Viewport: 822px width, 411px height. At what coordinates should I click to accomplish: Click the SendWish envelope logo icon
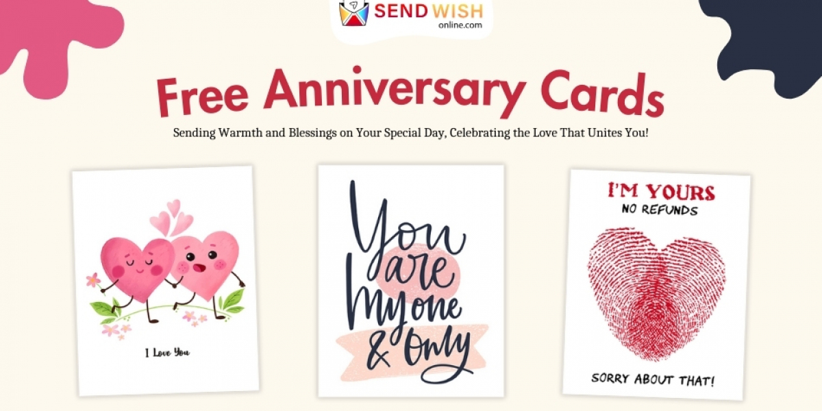point(354,12)
